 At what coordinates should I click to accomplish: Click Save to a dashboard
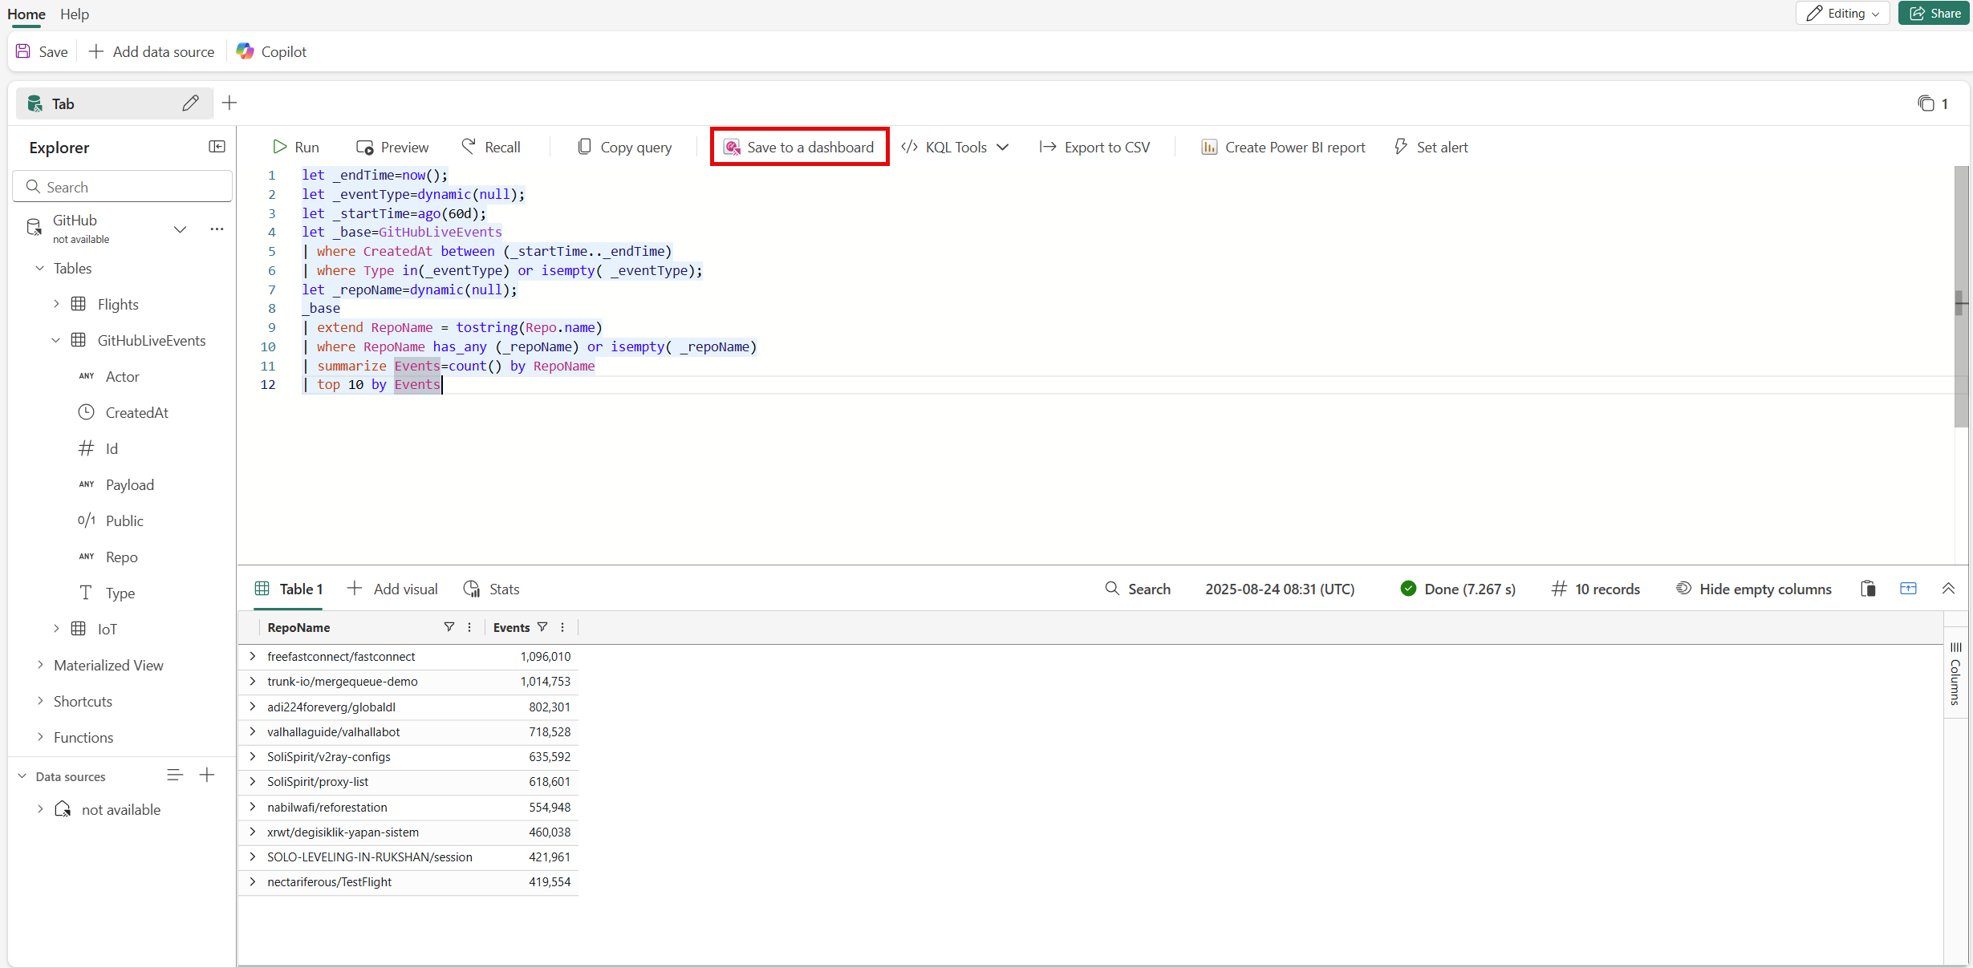(799, 147)
